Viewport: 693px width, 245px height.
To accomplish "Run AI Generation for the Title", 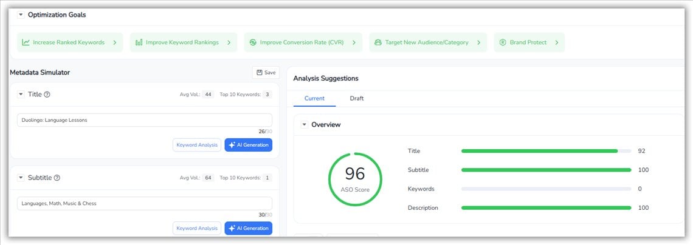I will (249, 145).
